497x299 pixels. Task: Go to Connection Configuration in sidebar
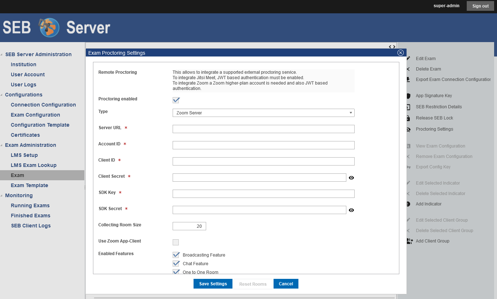[x=43, y=105]
